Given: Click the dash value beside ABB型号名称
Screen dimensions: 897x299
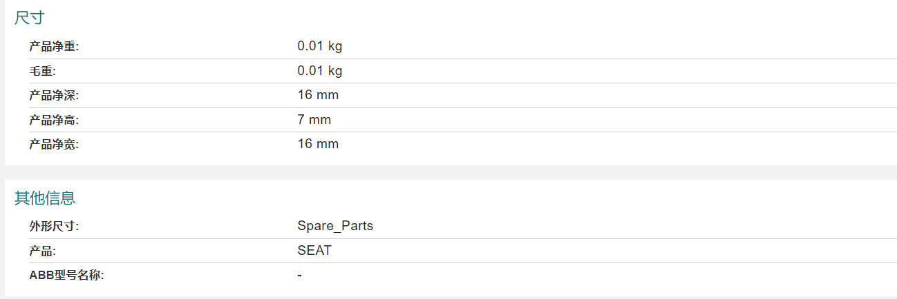Looking at the screenshot, I should pyautogui.click(x=300, y=276).
